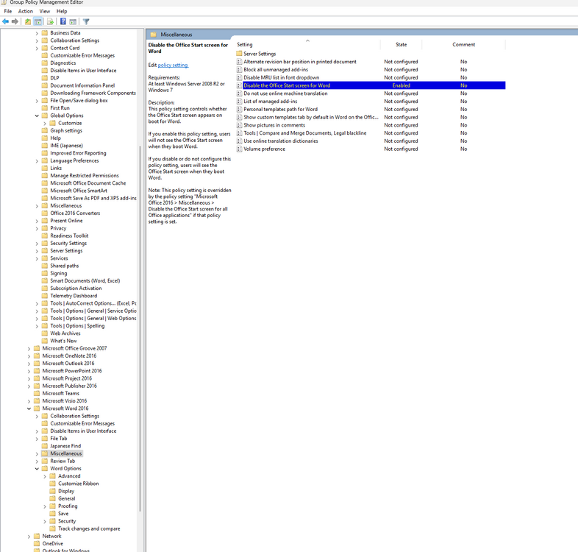This screenshot has width=578, height=552.
Task: Click the folder icon beside Web Archives
Action: click(x=45, y=333)
